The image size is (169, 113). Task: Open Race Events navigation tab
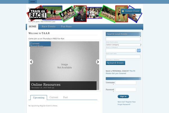(x=49, y=27)
